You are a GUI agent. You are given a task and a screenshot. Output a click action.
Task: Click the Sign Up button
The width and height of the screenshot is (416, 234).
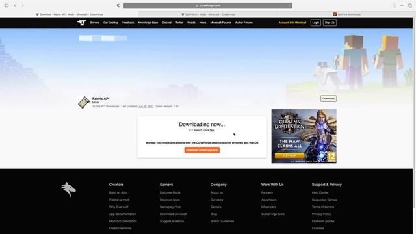tap(330, 23)
